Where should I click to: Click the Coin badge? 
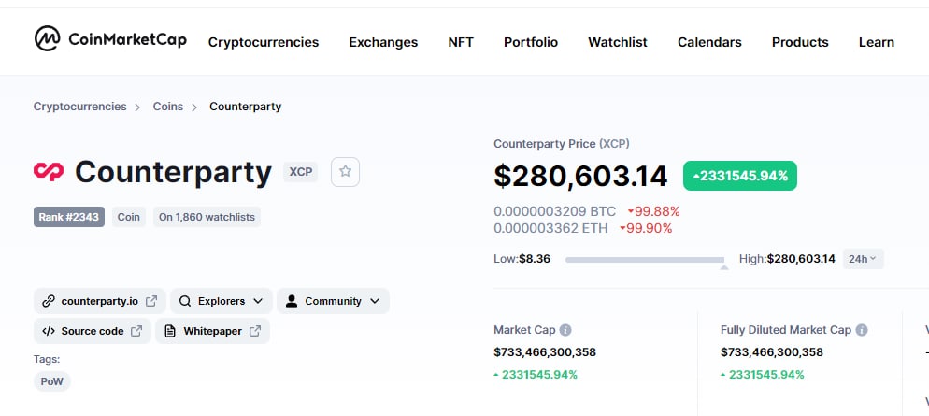coord(129,217)
